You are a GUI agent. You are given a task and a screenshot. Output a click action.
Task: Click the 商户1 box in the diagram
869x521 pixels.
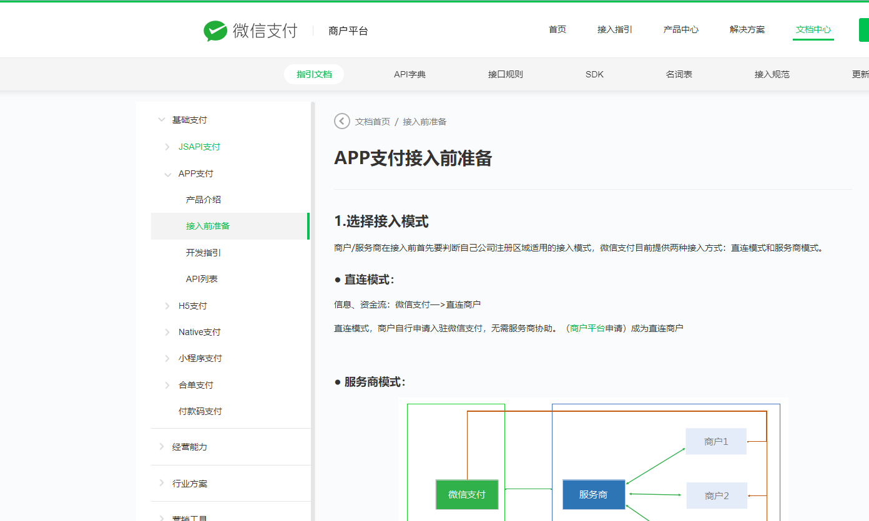716,441
